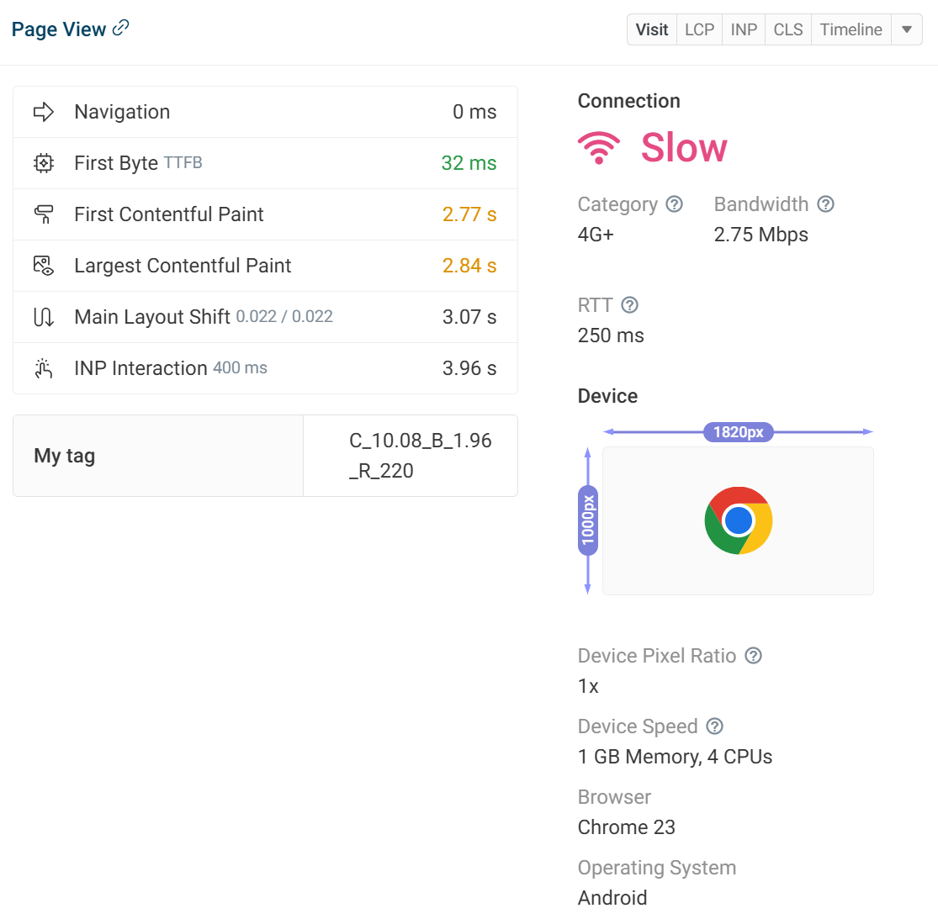Click the Navigation arrow icon
Image resolution: width=938 pixels, height=919 pixels.
coord(44,112)
